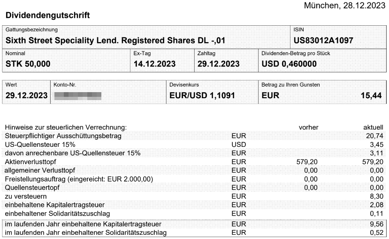Select US-Quellensteuer 15% amount 3,45
389x239 pixels.
point(377,145)
